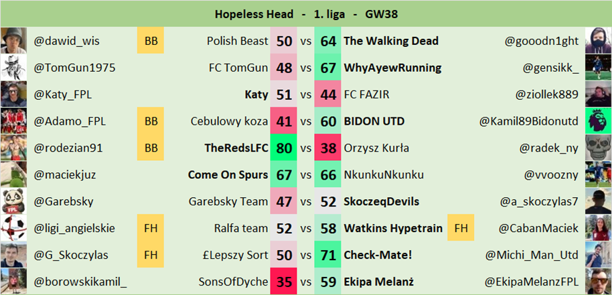This screenshot has width=612, height=295.
Task: Select the Watkins Hypetrain team name
Action: tap(393, 229)
